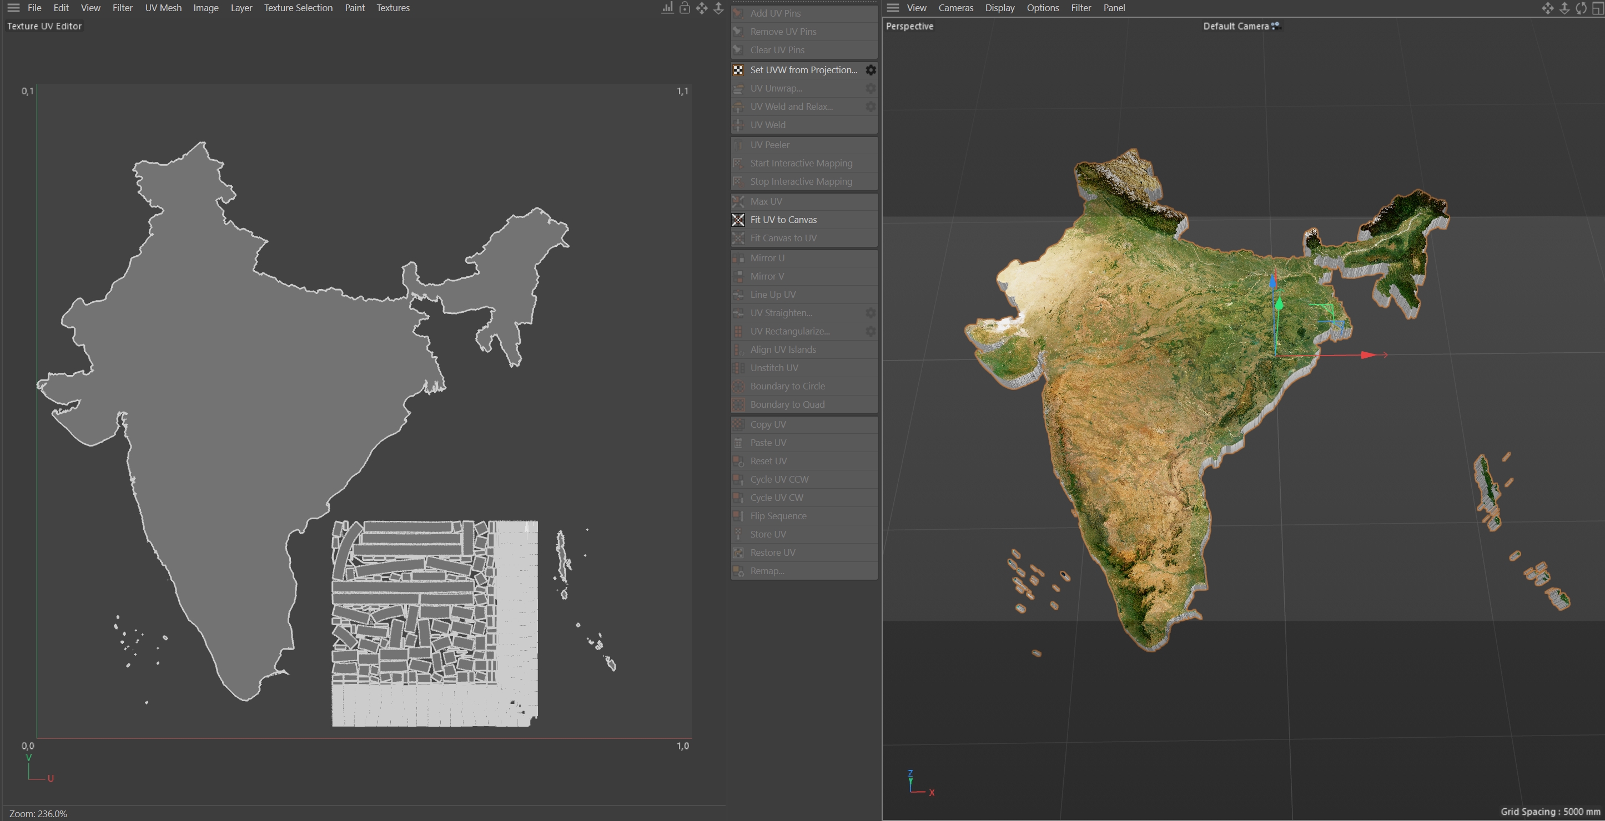This screenshot has height=821, width=1605.
Task: Click the Fit UV to Canvas command
Action: coord(783,220)
